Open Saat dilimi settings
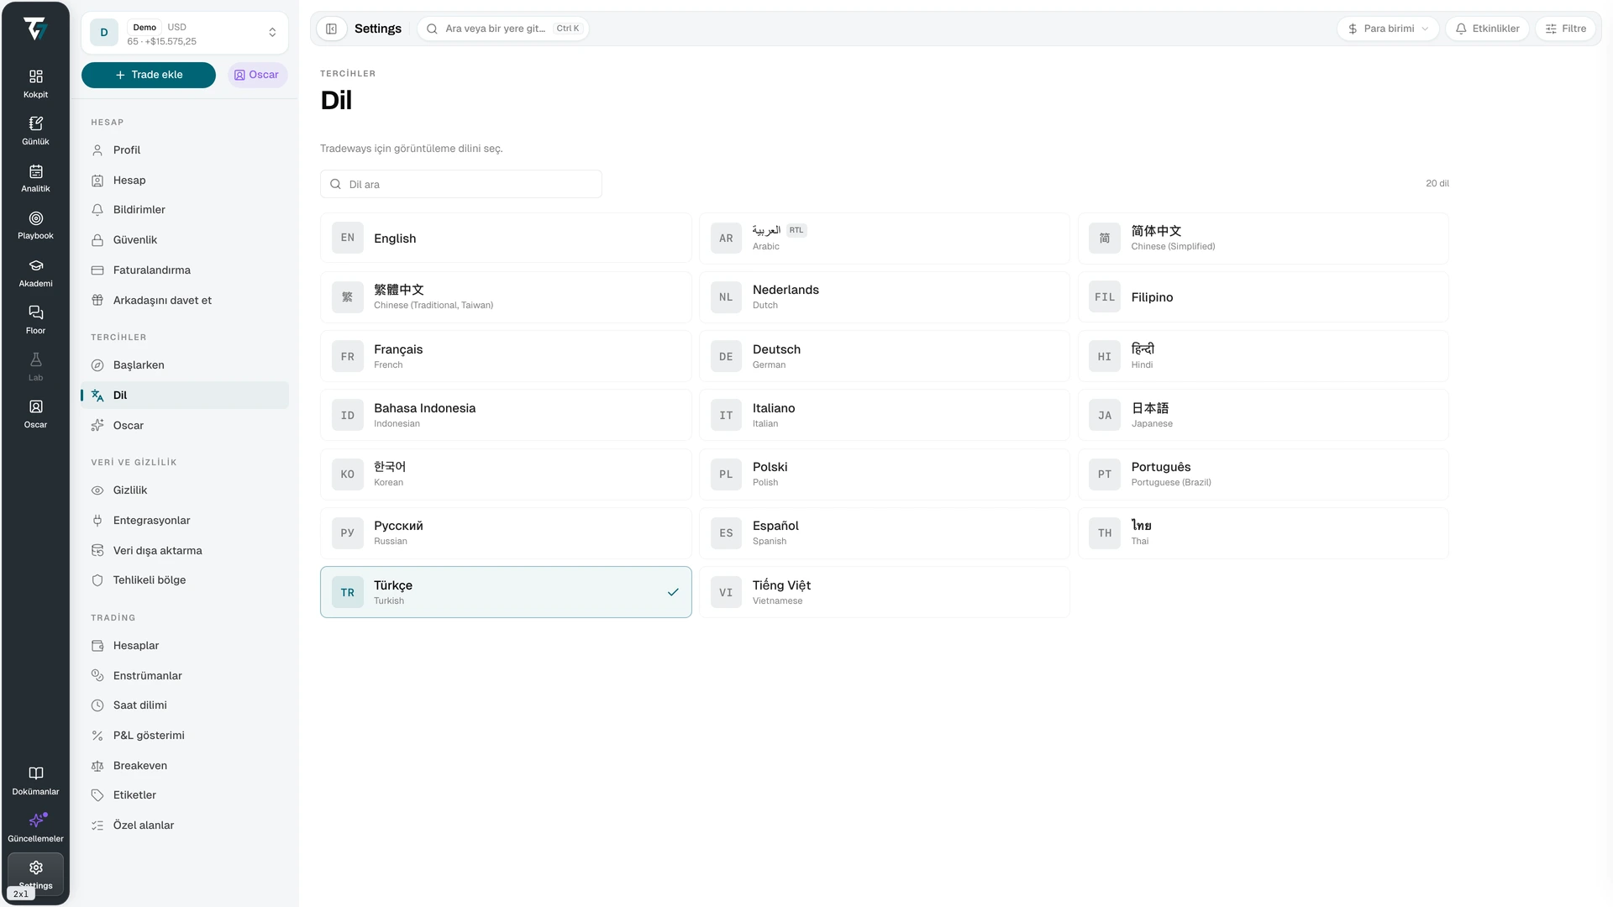Viewport: 1613px width, 907px height. tap(185, 705)
